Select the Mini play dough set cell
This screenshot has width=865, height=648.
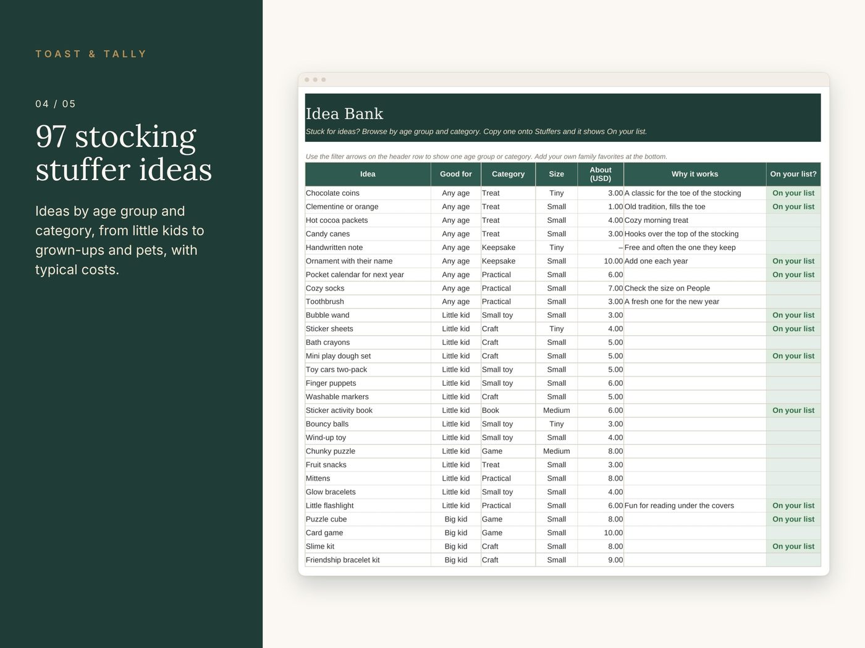point(368,356)
